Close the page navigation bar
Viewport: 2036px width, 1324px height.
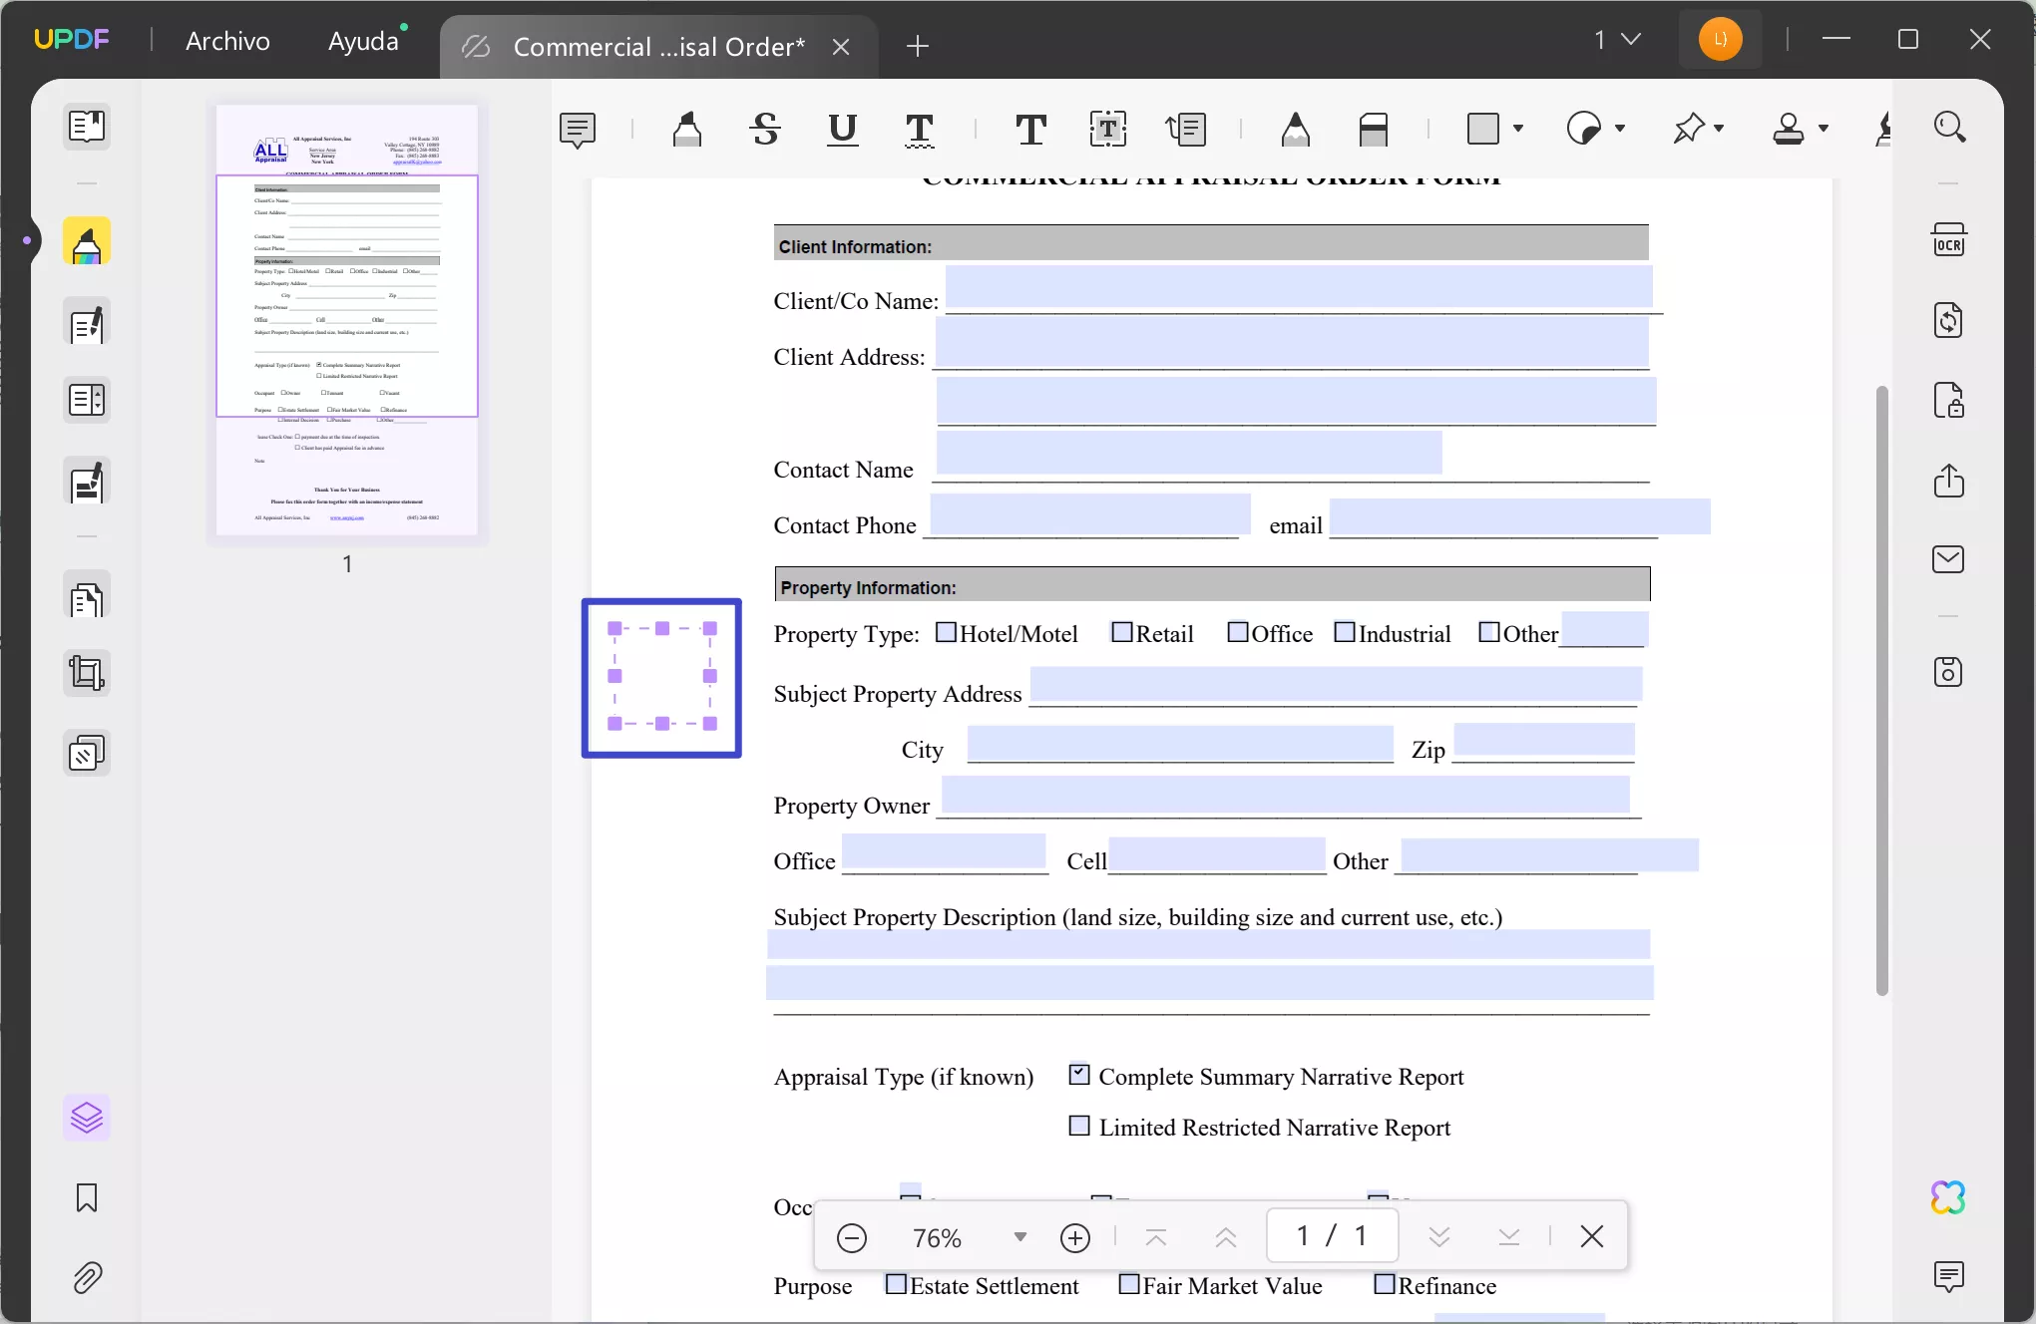1592,1236
